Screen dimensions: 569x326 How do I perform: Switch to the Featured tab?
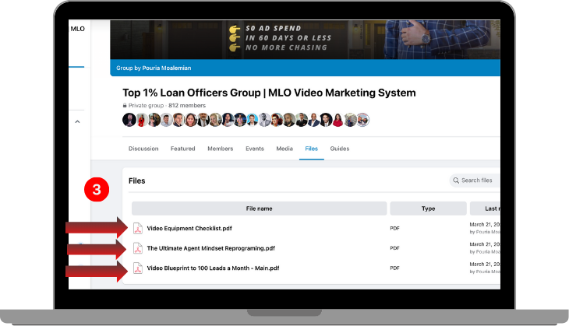[183, 149]
